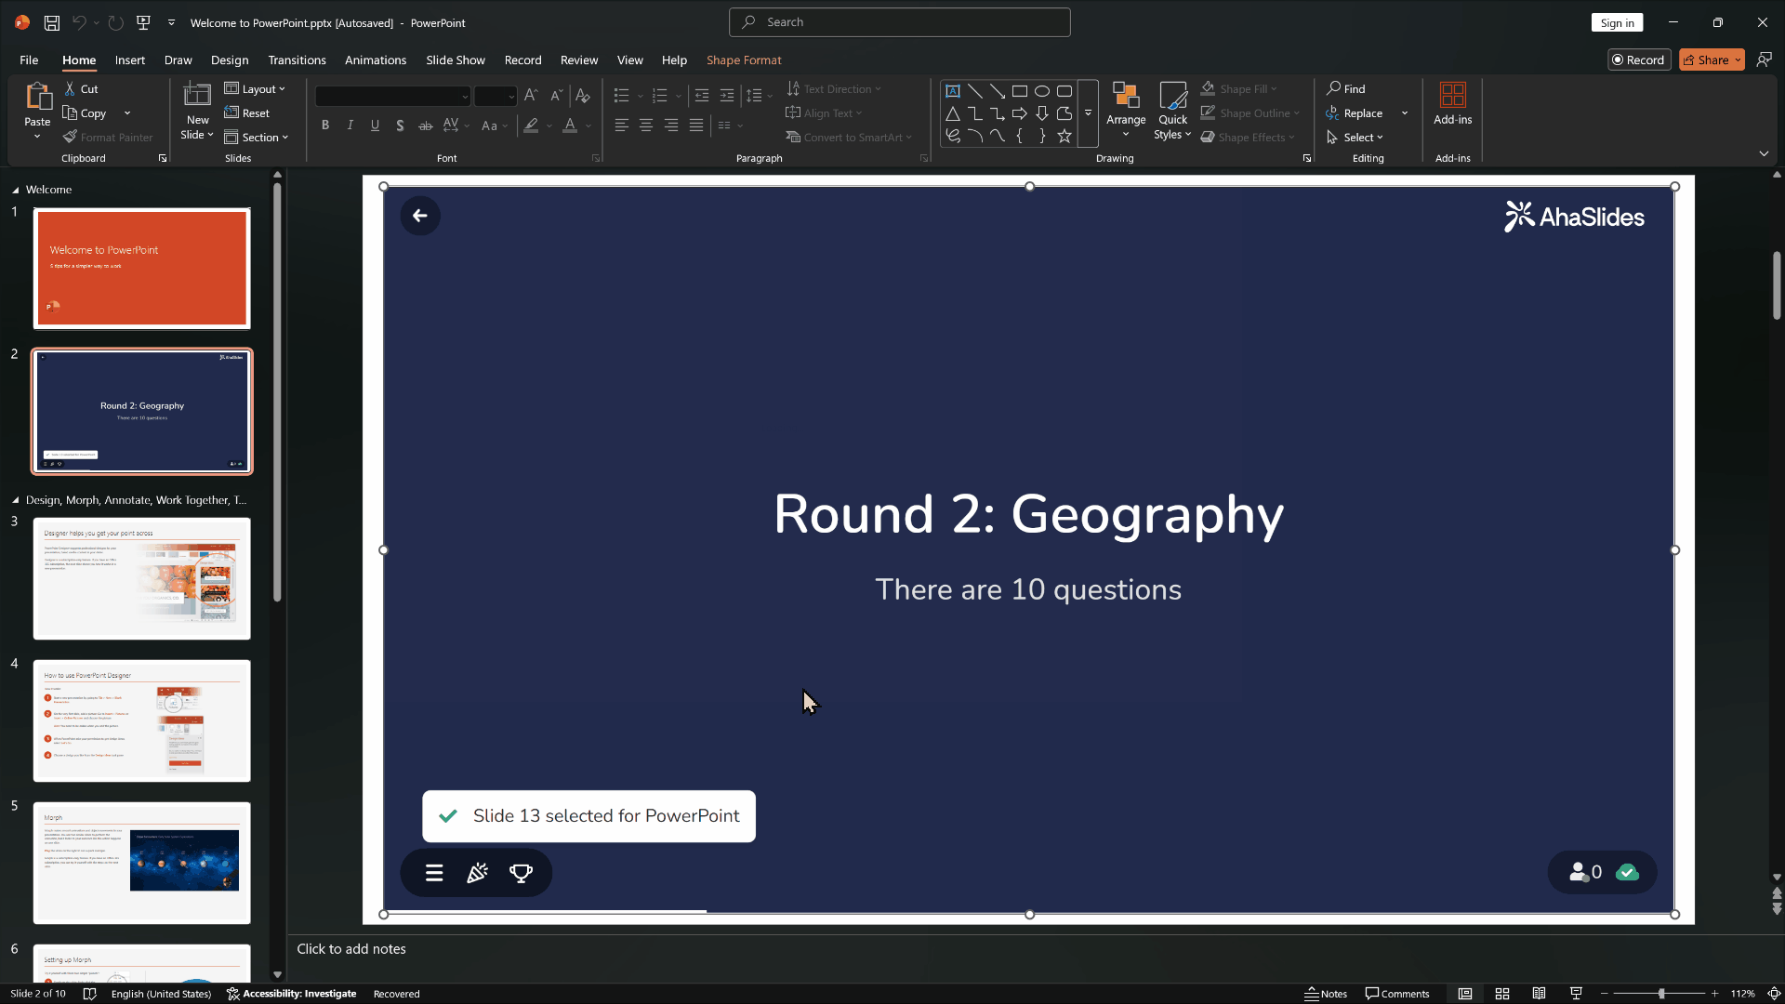Collapse the Welcome section
The image size is (1785, 1004).
point(16,190)
